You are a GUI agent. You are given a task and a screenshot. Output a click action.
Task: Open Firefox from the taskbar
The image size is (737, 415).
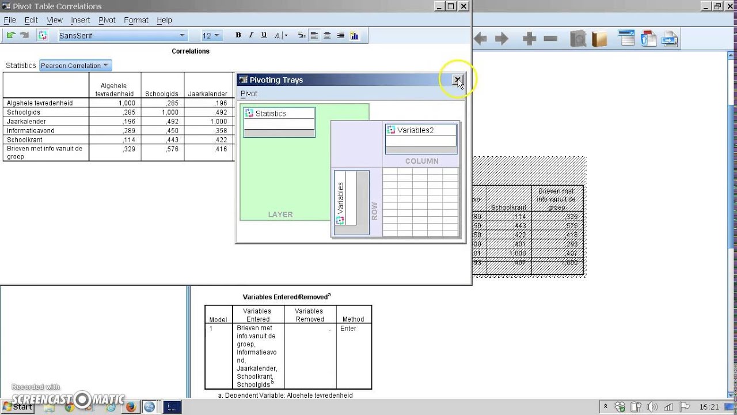pos(131,407)
